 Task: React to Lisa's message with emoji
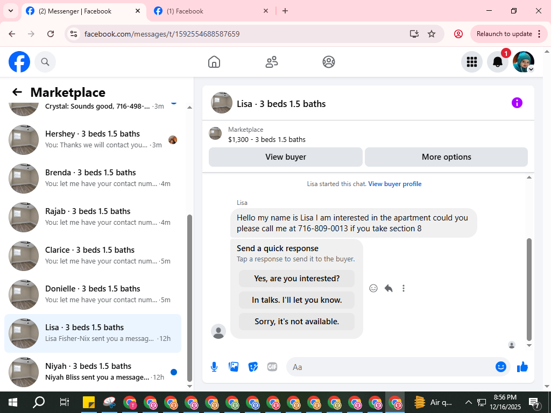pos(373,288)
